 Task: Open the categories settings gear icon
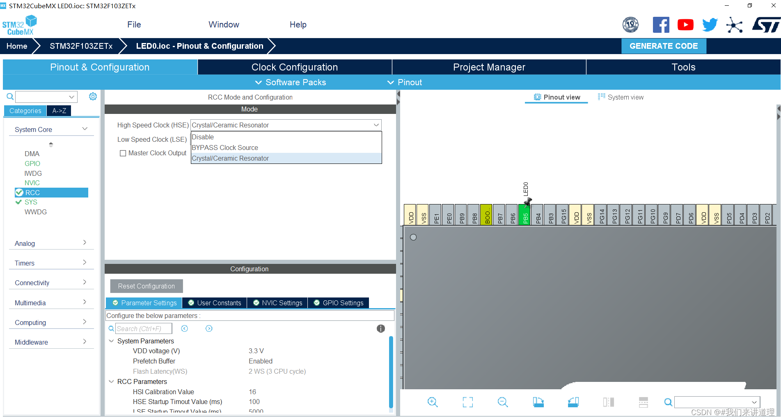93,96
